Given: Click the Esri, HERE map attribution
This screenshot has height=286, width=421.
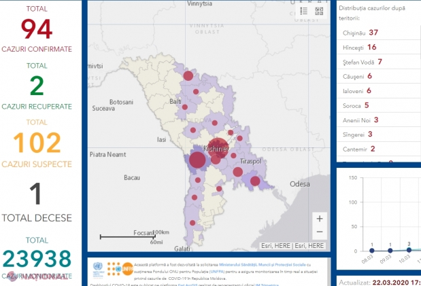Looking at the screenshot, I should coord(292,246).
